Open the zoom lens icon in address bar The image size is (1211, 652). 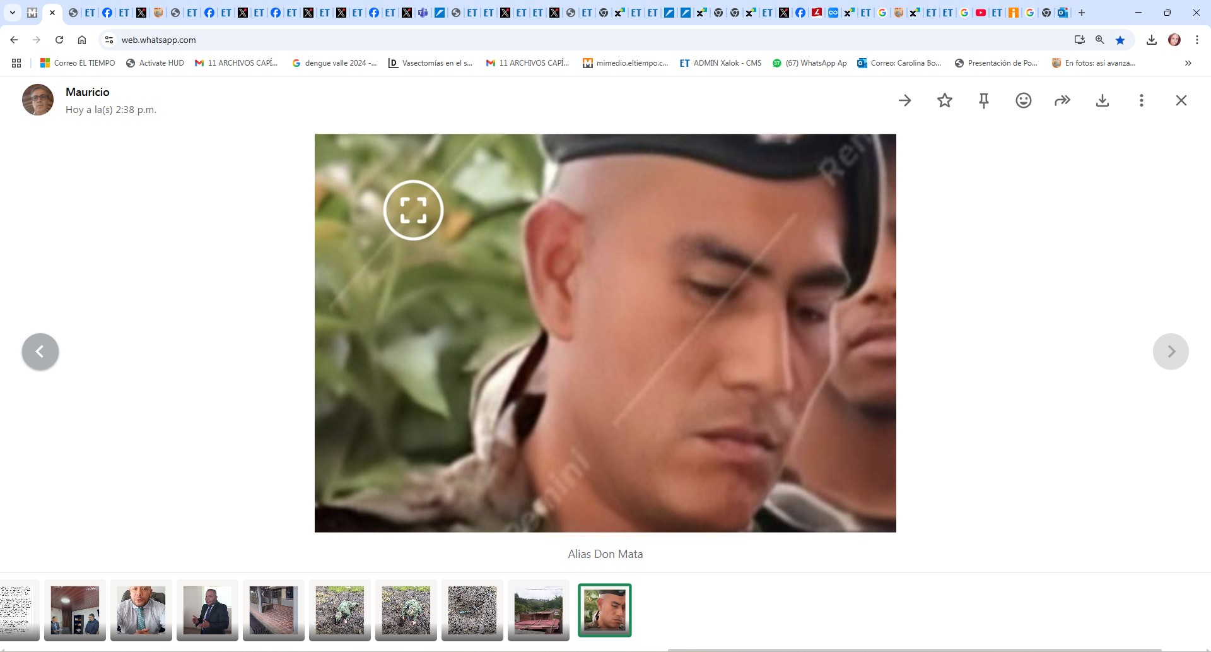tap(1100, 40)
